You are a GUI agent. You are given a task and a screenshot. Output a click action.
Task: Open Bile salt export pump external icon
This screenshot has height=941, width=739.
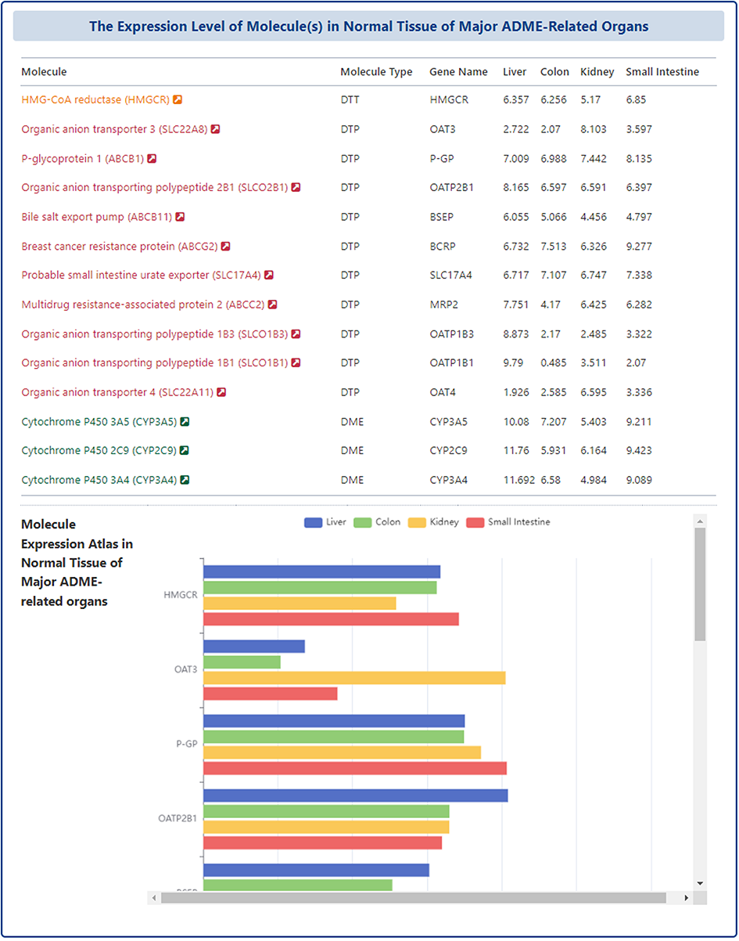click(180, 217)
